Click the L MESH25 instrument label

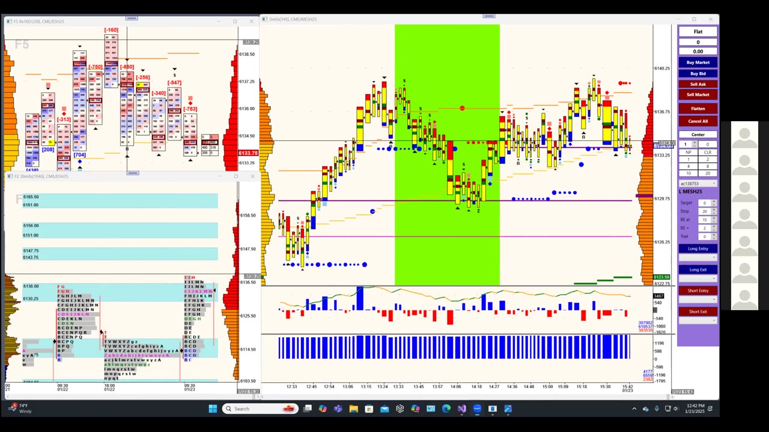(690, 192)
